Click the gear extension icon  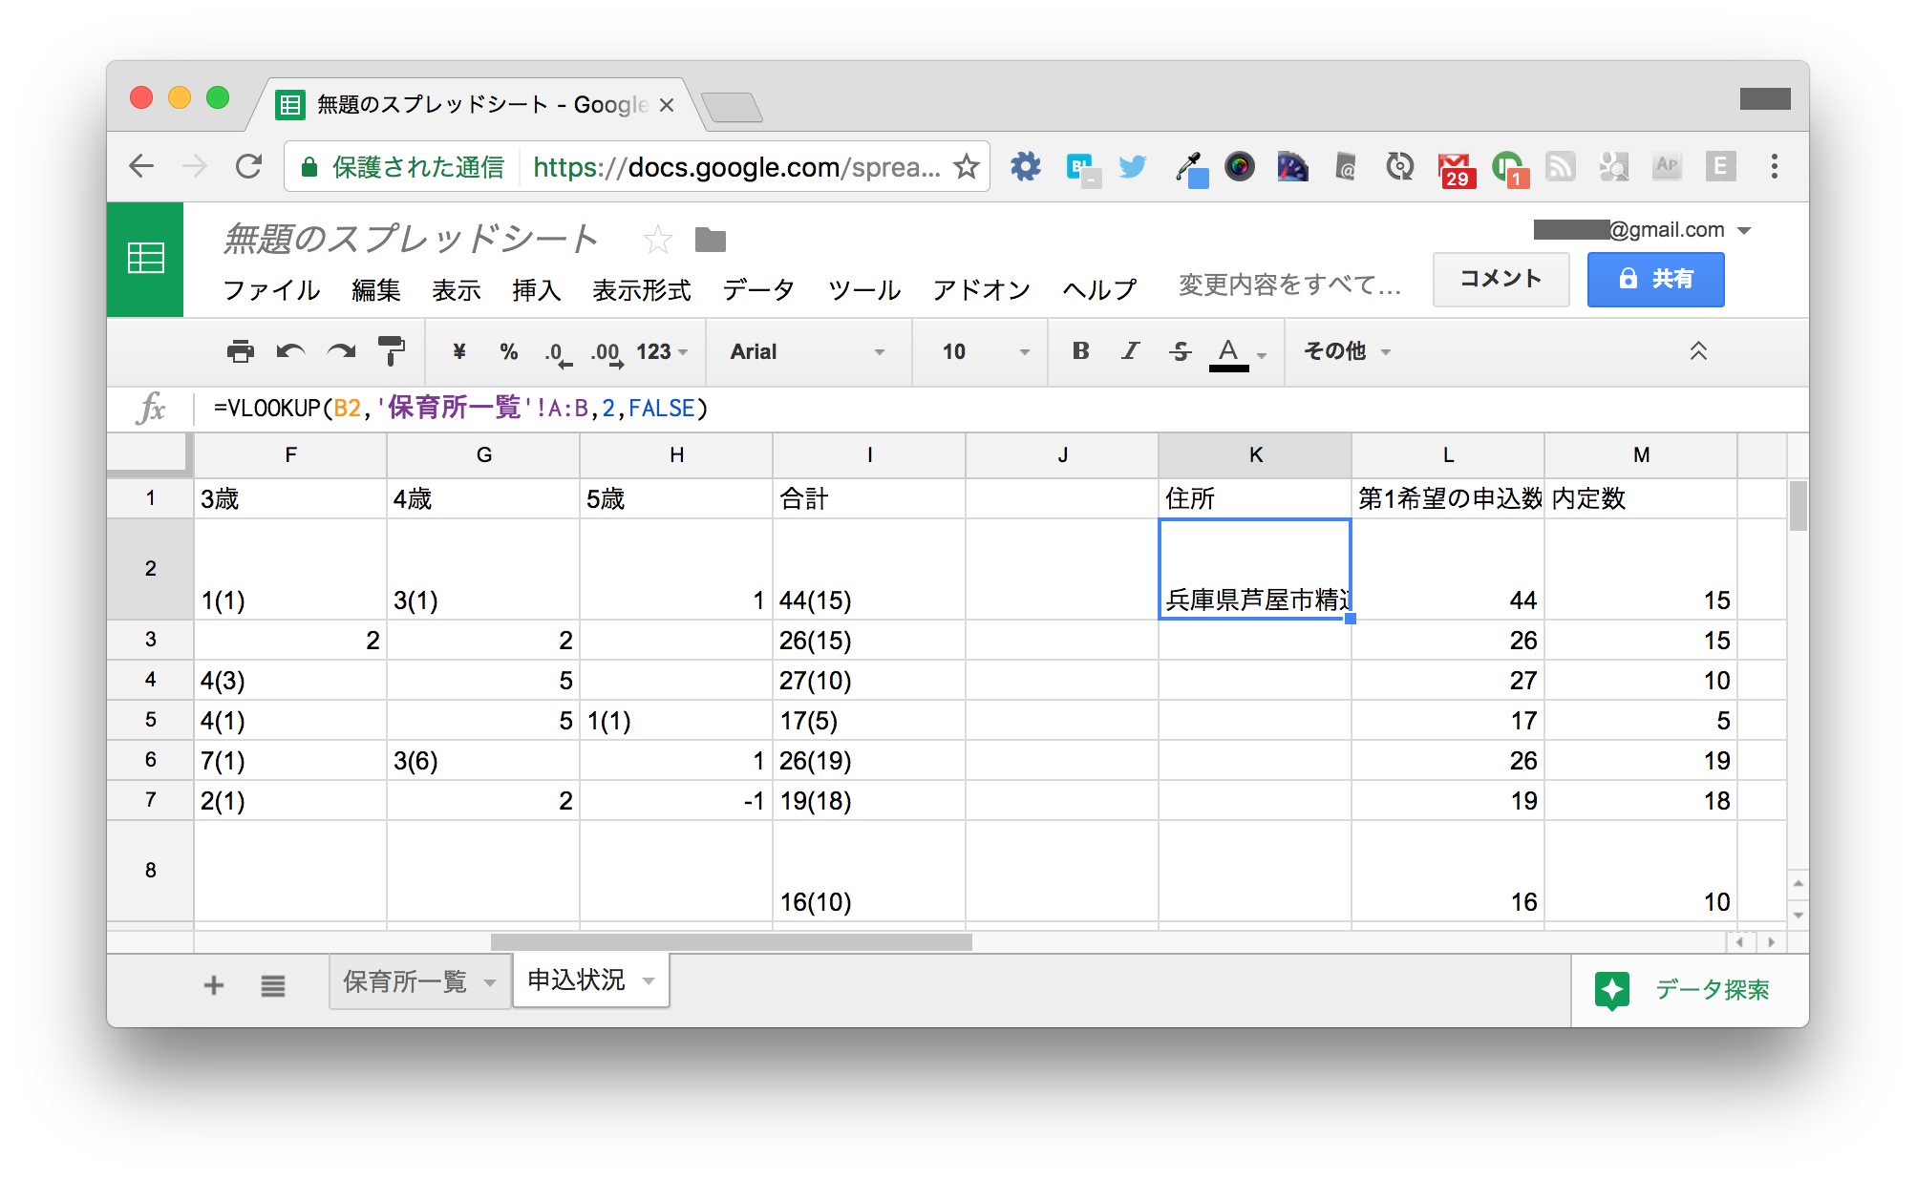tap(1026, 167)
